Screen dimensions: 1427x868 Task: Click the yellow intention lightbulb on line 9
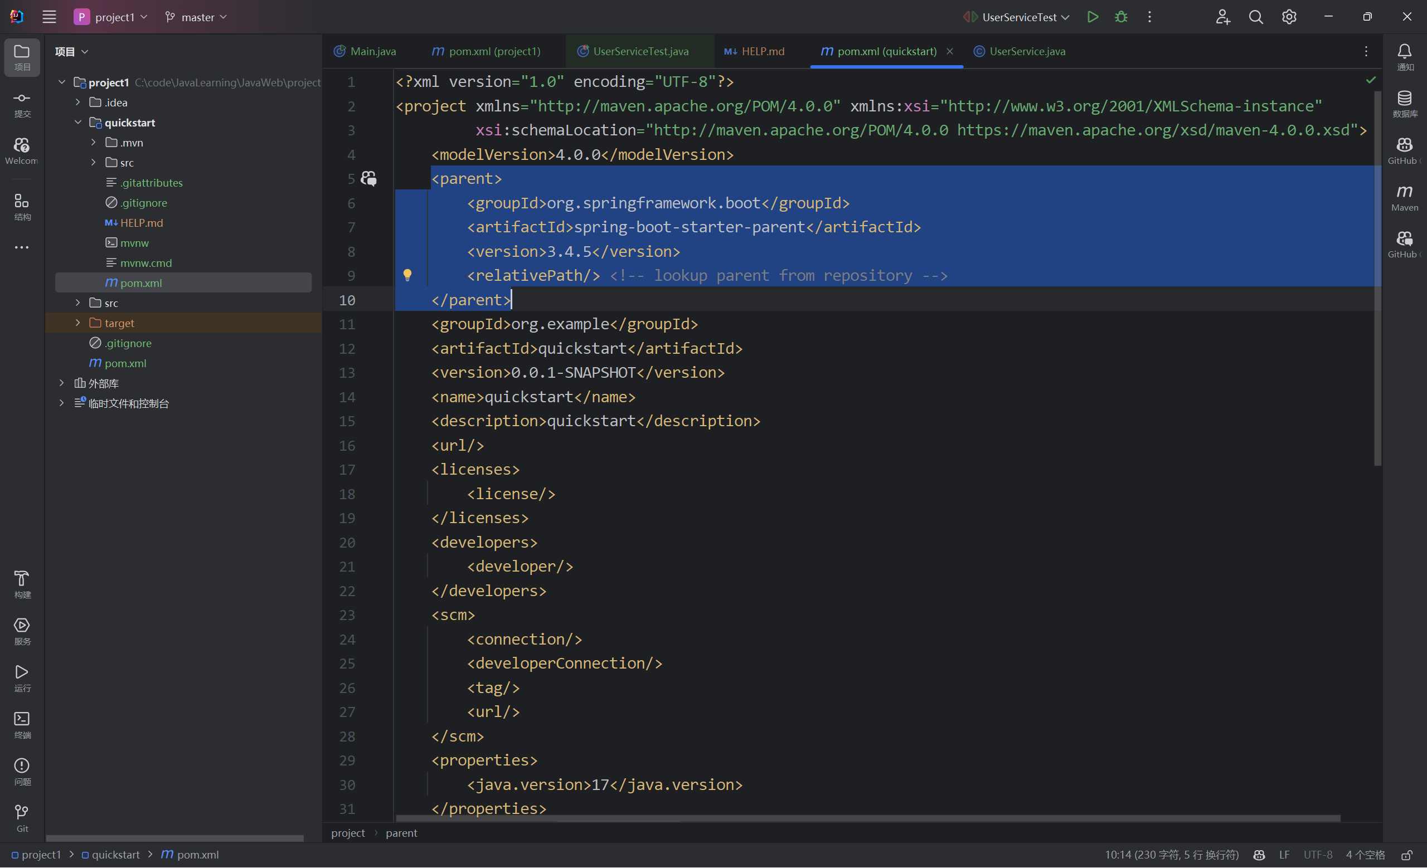point(407,275)
